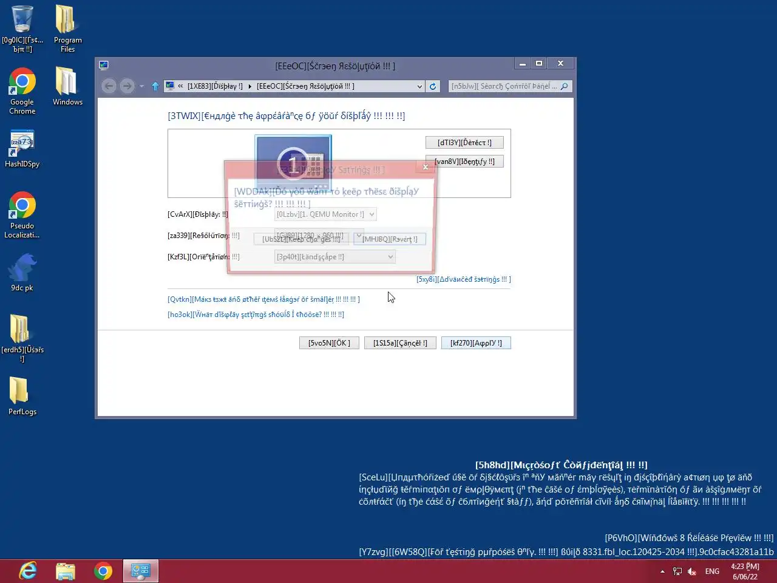Open the Recycle Bin desktop icon
777x583 pixels.
pos(22,29)
